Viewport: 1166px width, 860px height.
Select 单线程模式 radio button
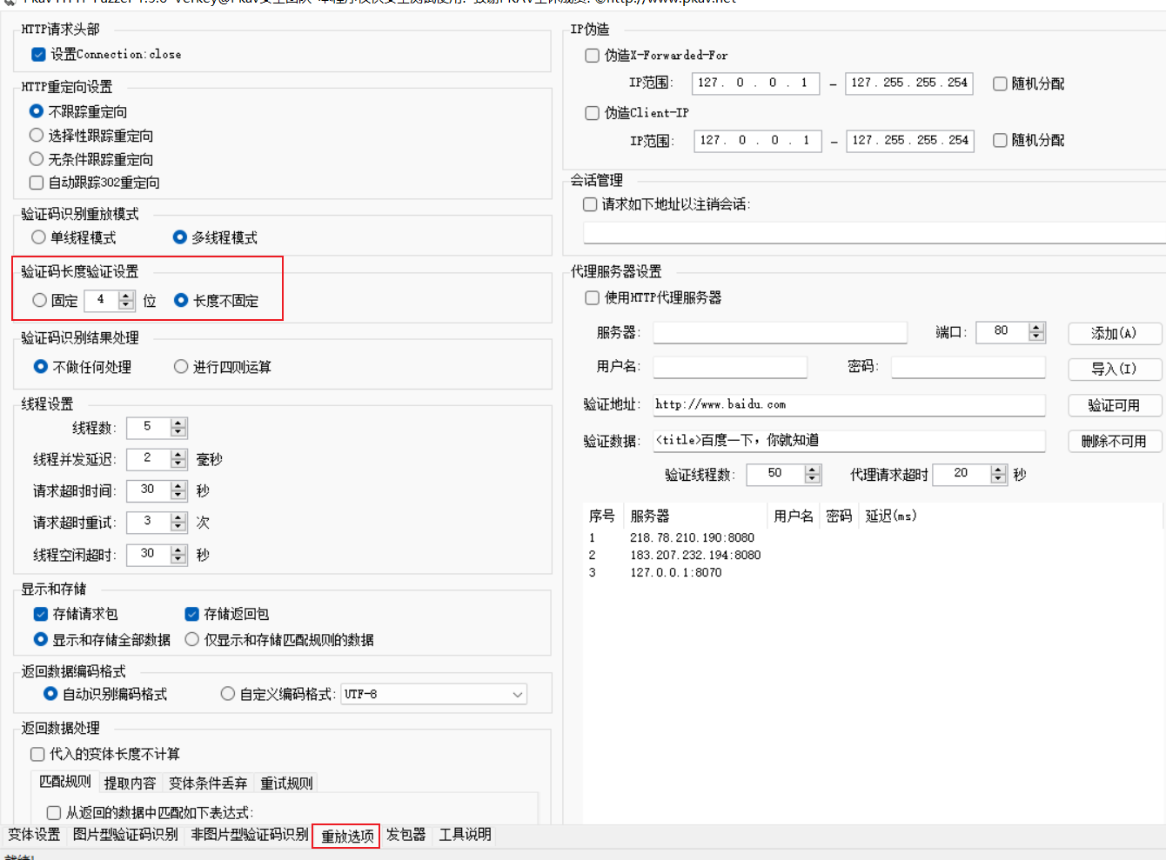point(38,237)
